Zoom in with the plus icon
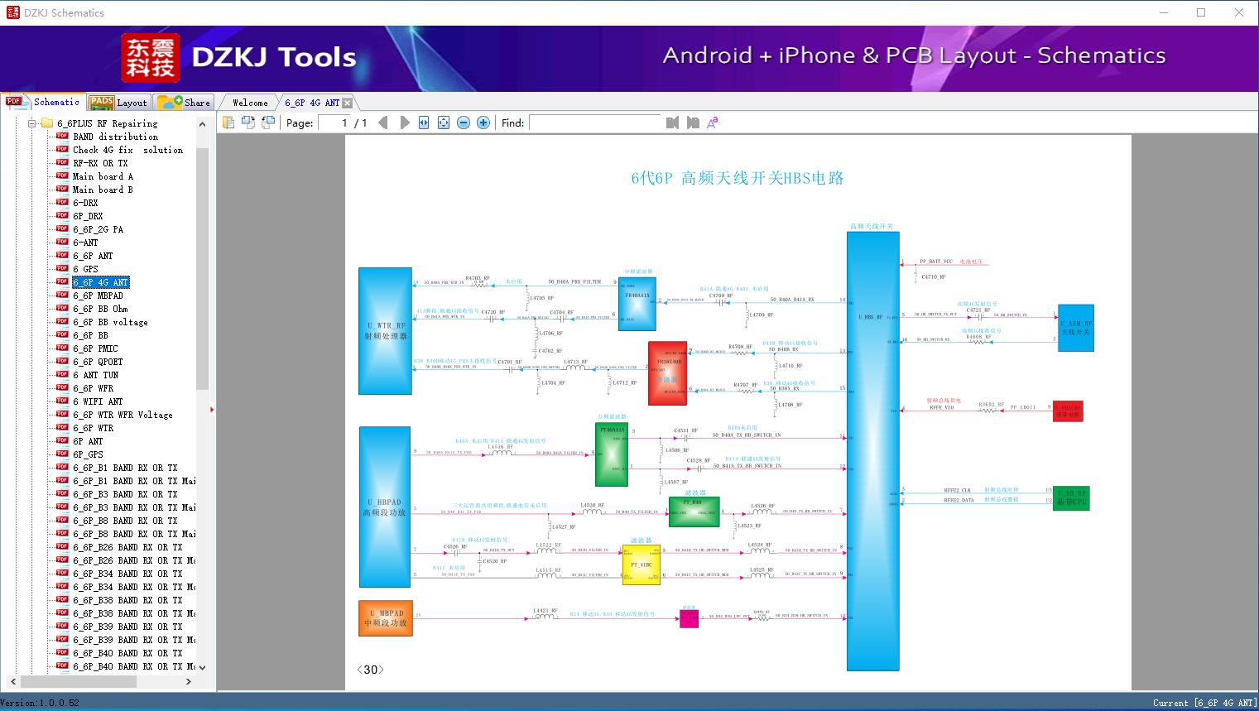1259x711 pixels. click(483, 123)
